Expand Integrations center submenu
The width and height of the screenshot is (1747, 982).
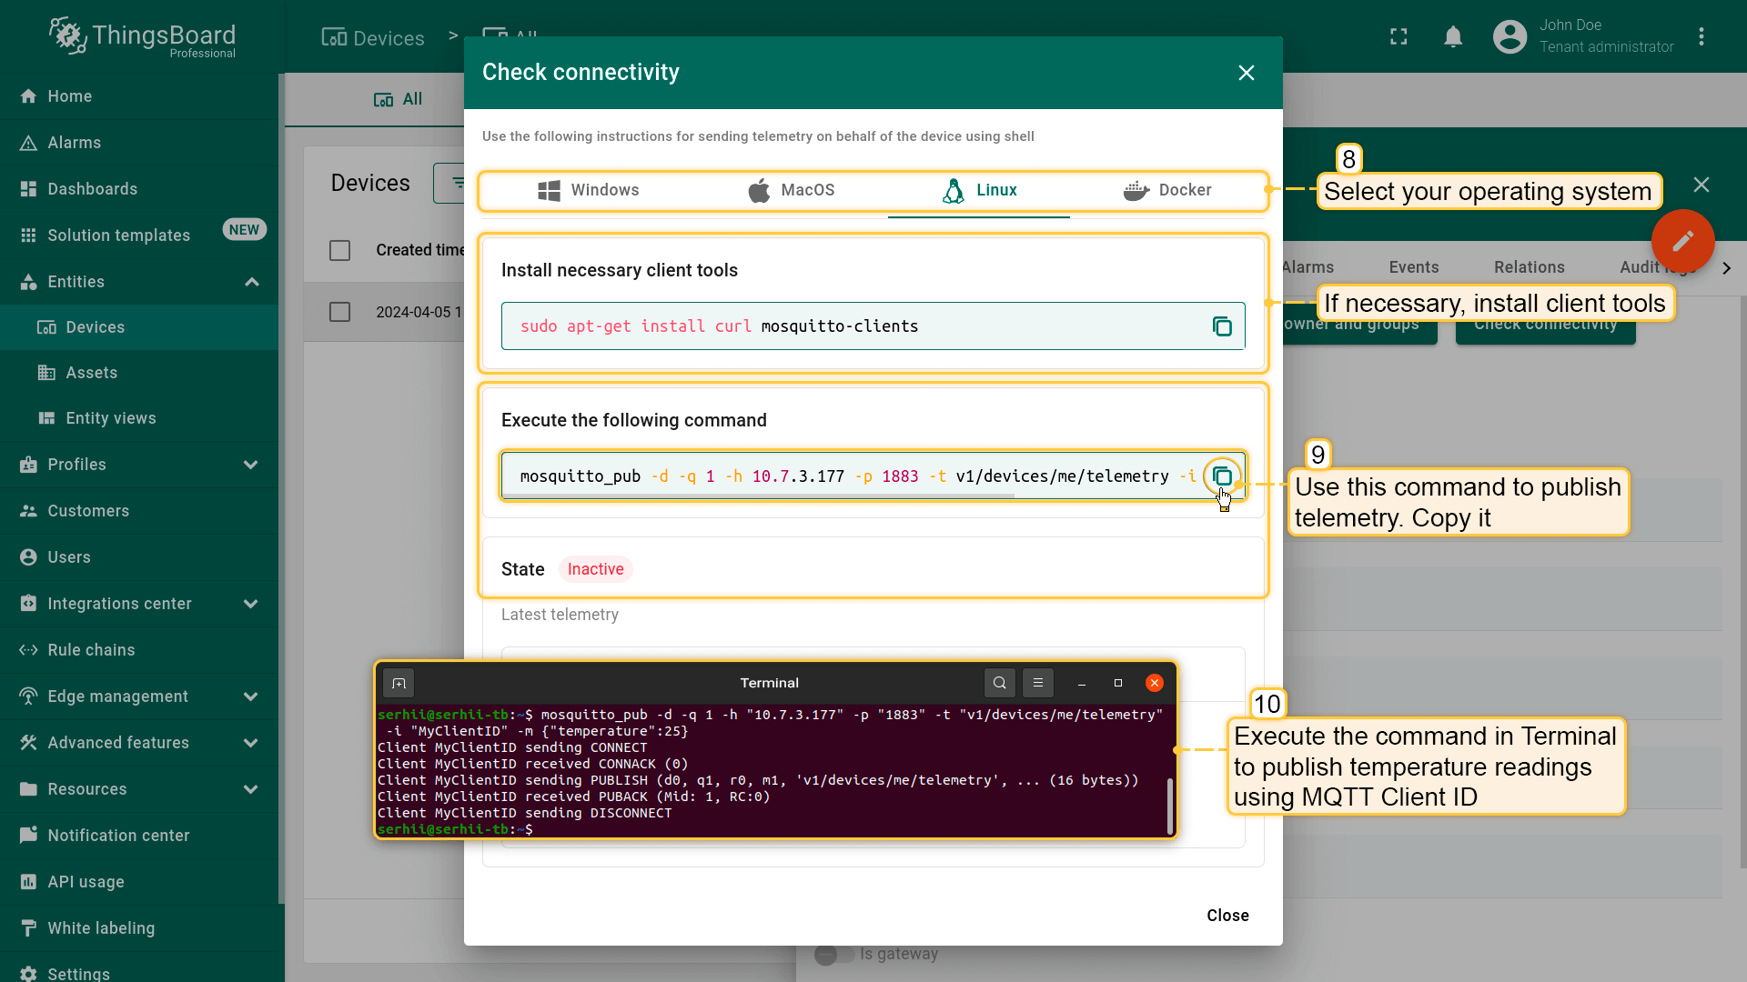250,604
